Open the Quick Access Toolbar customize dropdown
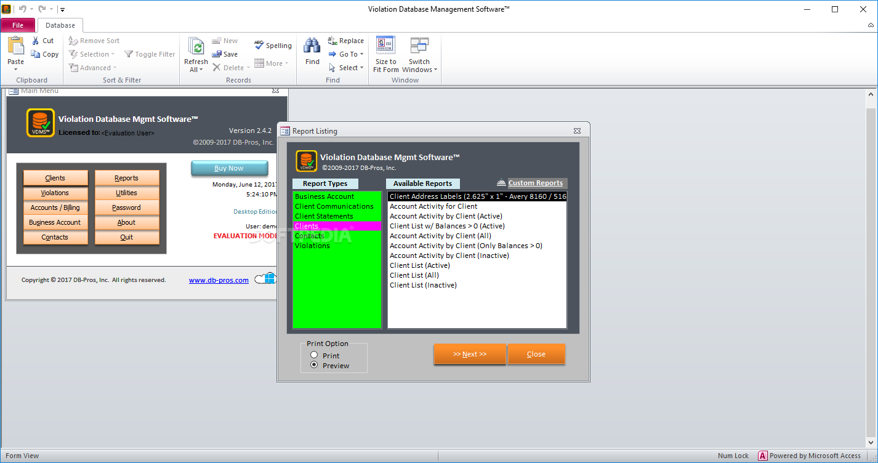 pos(63,10)
